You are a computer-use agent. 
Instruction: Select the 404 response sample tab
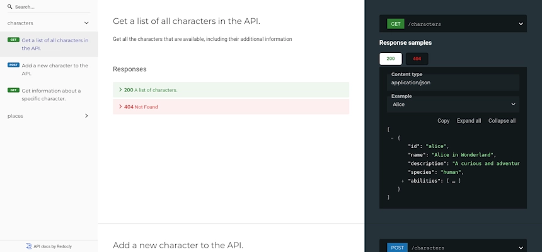[x=417, y=59]
